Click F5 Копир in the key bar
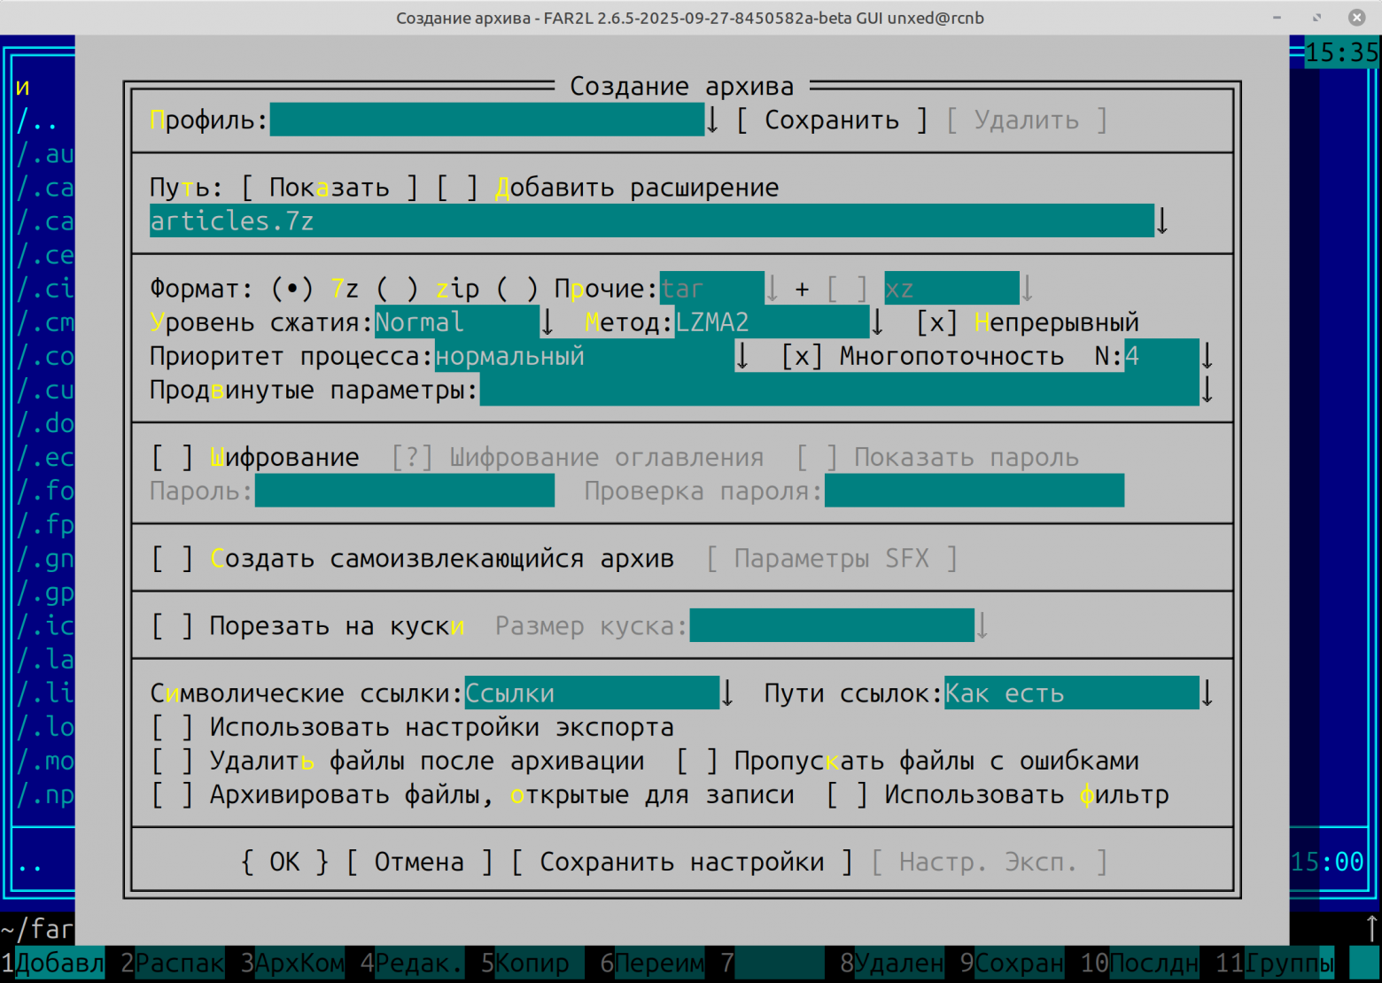Viewport: 1382px width, 983px height. pos(532,964)
